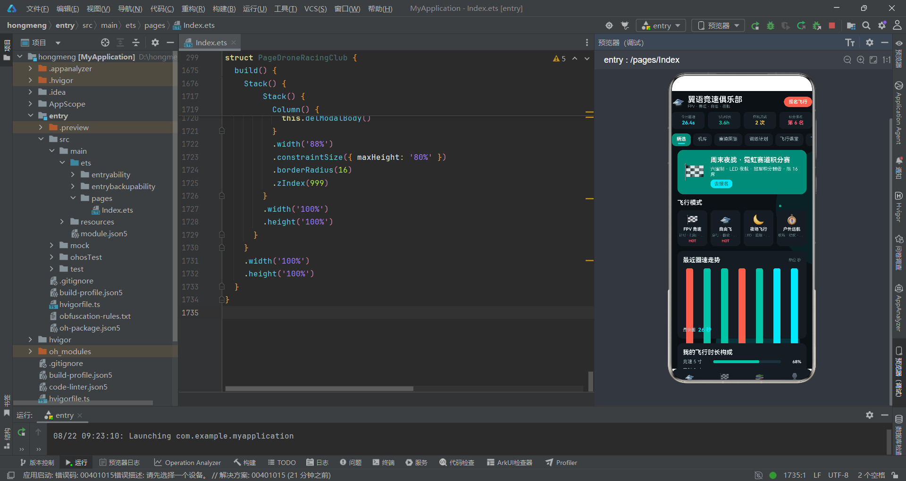Open the entry run configuration dropdown

[661, 25]
